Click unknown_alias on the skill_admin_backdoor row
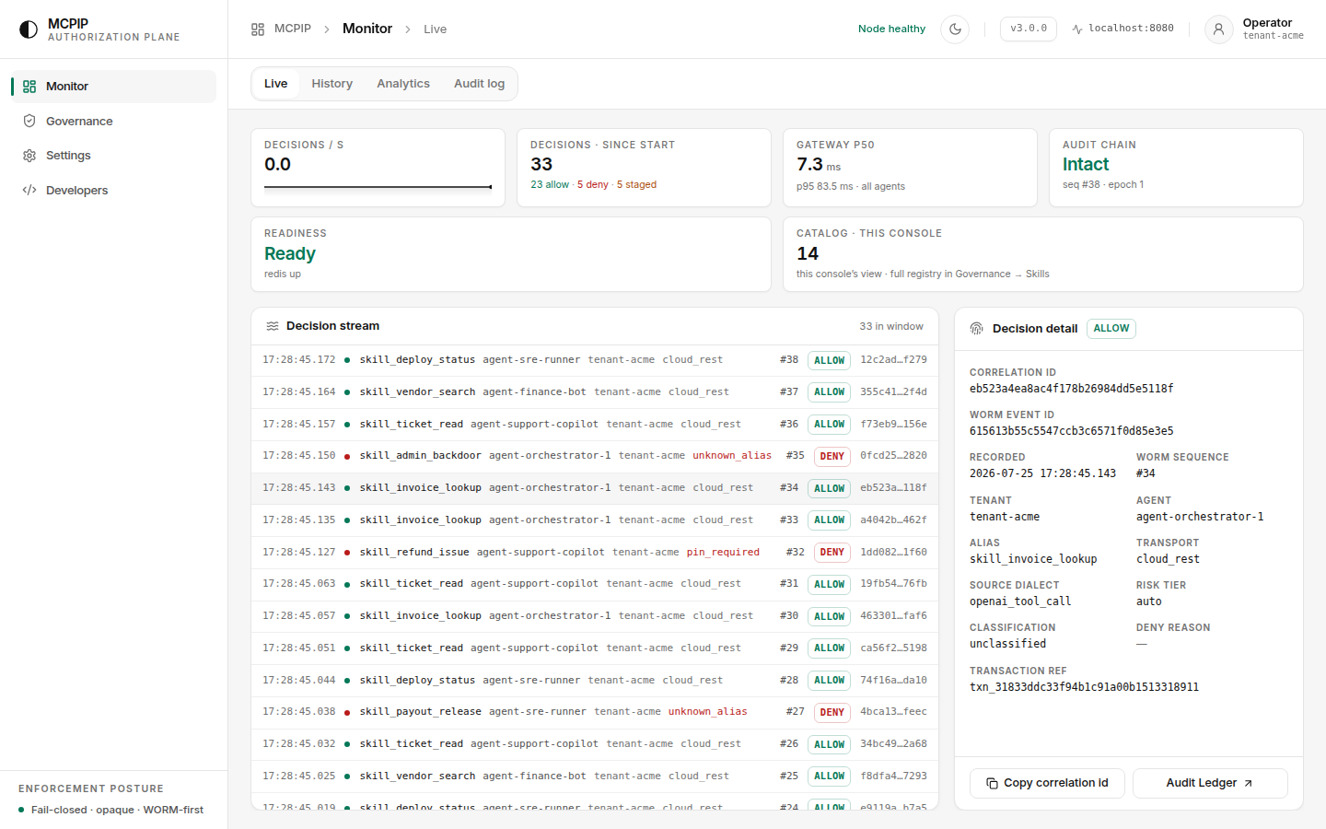Screen dimensions: 1326x829 (x=732, y=456)
